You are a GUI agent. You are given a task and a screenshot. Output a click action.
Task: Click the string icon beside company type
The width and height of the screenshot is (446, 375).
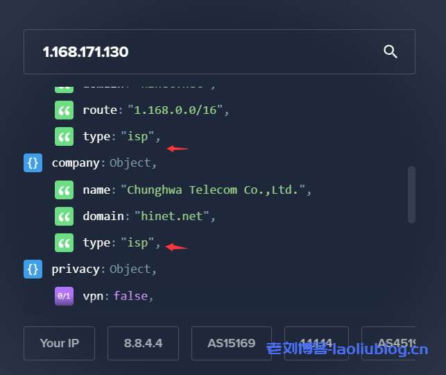pyautogui.click(x=64, y=242)
